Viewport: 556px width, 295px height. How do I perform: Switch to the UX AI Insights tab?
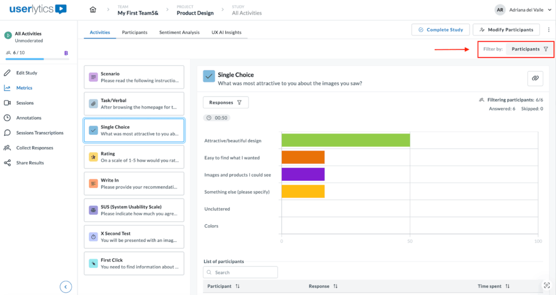click(x=226, y=33)
